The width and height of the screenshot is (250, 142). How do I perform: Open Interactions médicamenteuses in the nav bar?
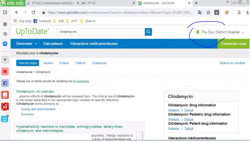[x=94, y=44]
